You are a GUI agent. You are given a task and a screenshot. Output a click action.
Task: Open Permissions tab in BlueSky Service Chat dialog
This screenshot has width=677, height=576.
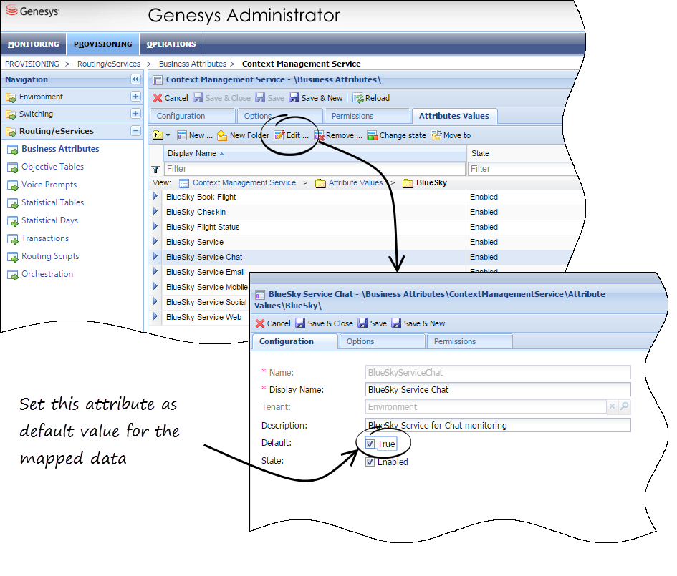tap(469, 341)
